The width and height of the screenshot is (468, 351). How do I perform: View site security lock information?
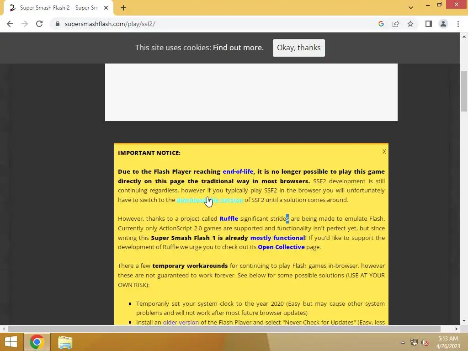click(x=58, y=24)
